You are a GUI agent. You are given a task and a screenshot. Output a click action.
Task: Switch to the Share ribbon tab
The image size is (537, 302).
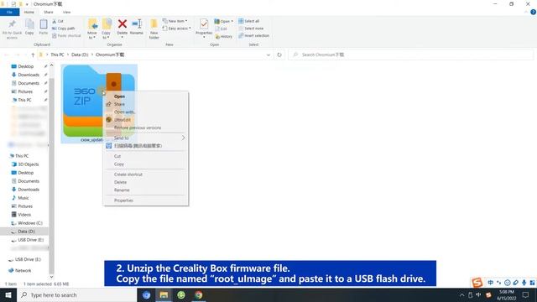49,12
